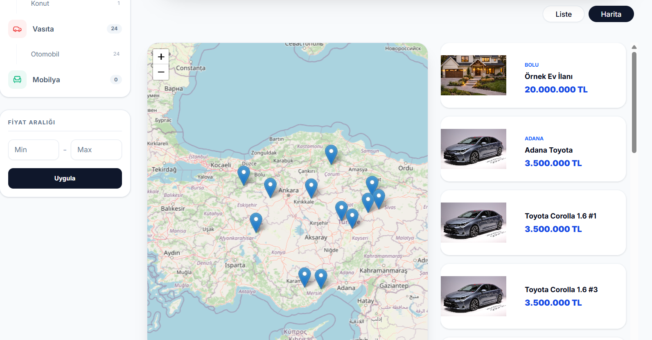
Task: Open the Mobilya category
Action: (x=46, y=80)
